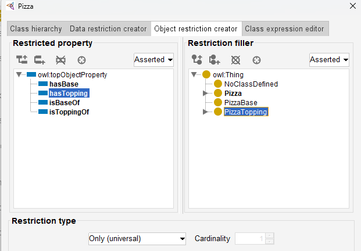This screenshot has width=361, height=251.
Task: Open Asserted dropdown in Restriction filler
Action: [x=329, y=60]
